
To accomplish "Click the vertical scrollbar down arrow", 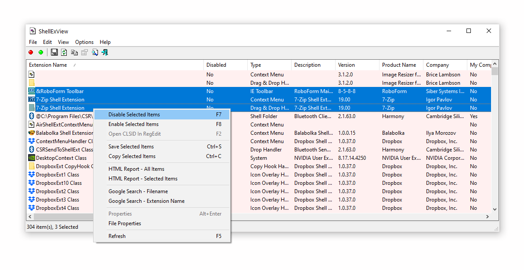I will tap(495, 209).
